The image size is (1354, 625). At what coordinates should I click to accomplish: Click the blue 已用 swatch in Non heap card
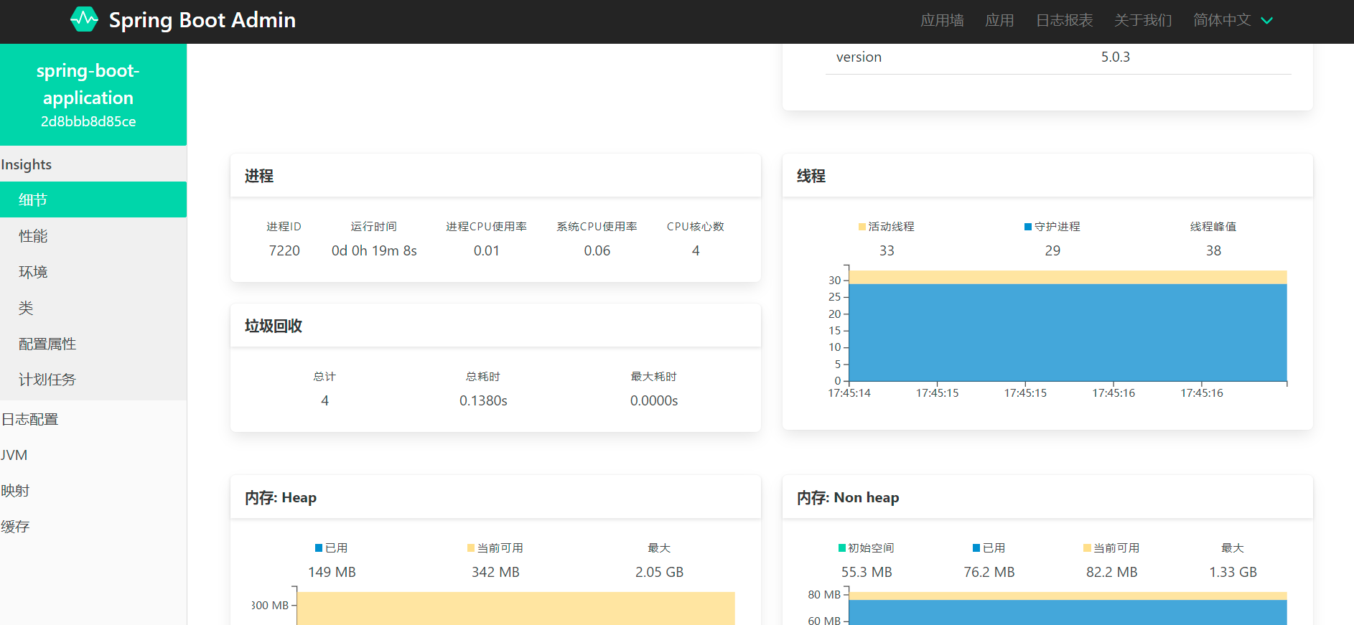(x=976, y=548)
